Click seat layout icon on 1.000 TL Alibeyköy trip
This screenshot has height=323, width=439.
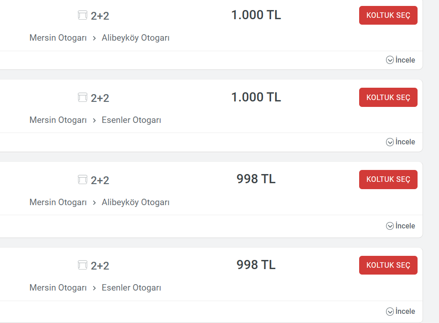[82, 16]
